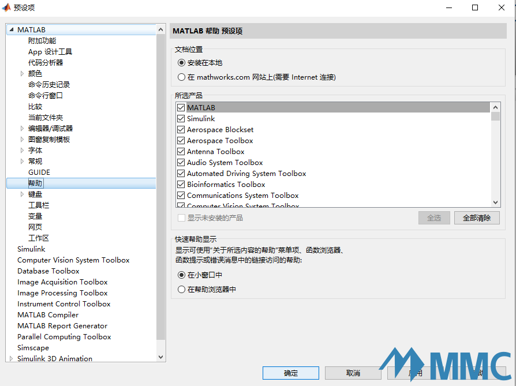Select 工作区 (Workspace) in the tree

click(x=39, y=238)
